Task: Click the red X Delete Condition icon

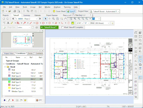Action: click(x=13, y=100)
